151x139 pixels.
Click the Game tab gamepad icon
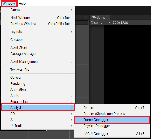94,18
